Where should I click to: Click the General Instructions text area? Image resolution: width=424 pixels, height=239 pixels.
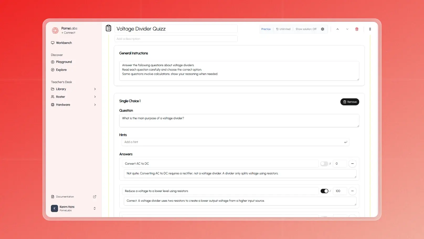point(239,71)
